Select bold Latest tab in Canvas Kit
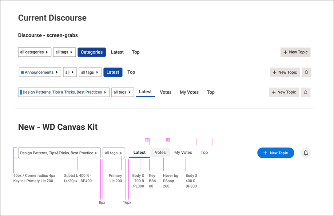Screen dimensions: 334x216 tap(139, 153)
